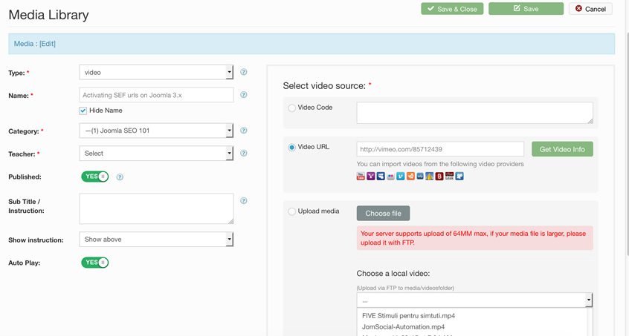Select the Video URL radio option
The image size is (629, 336).
click(x=291, y=147)
